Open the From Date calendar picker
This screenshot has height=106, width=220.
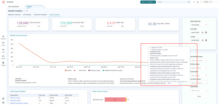206,33
